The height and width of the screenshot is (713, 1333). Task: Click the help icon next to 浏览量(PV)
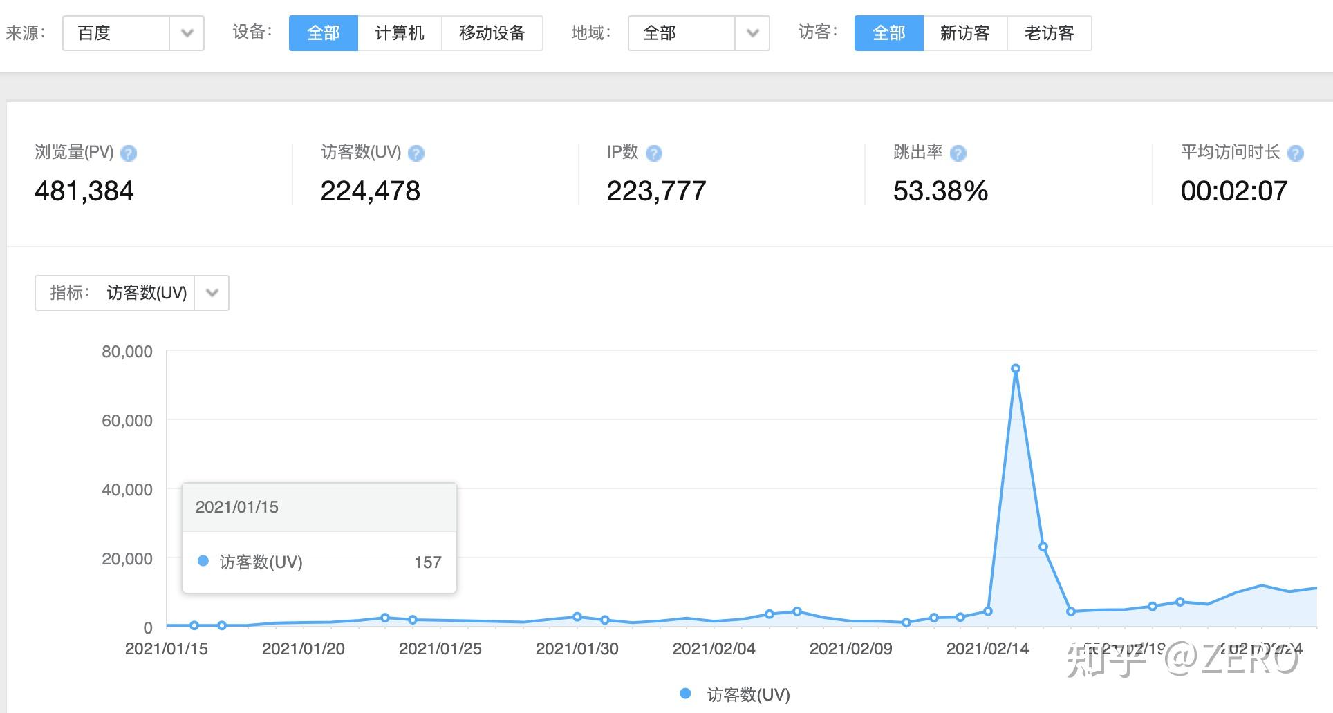click(x=129, y=153)
